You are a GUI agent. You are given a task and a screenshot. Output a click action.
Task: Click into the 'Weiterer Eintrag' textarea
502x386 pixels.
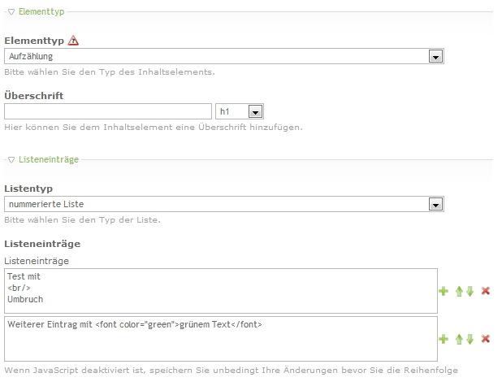(x=221, y=339)
